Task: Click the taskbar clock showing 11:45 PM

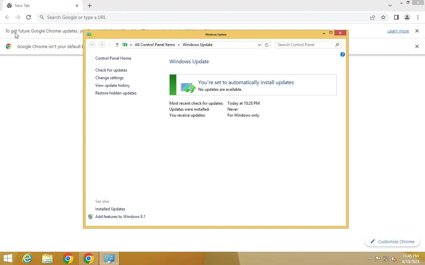Action: click(411, 259)
